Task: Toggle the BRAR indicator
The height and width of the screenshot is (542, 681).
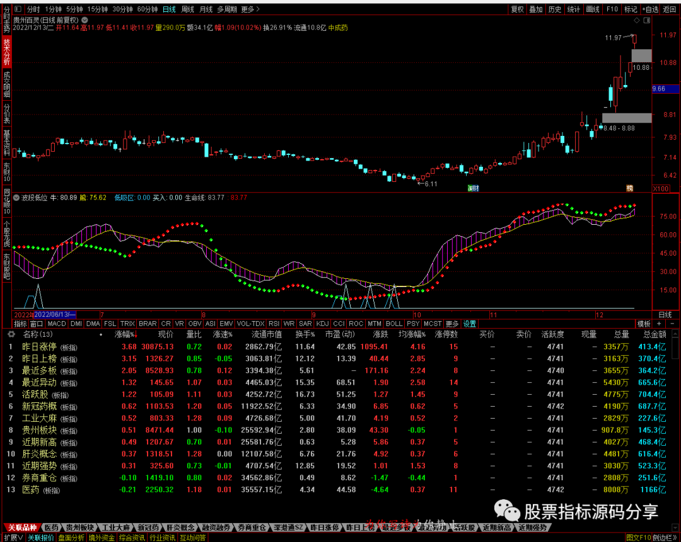Action: point(148,324)
